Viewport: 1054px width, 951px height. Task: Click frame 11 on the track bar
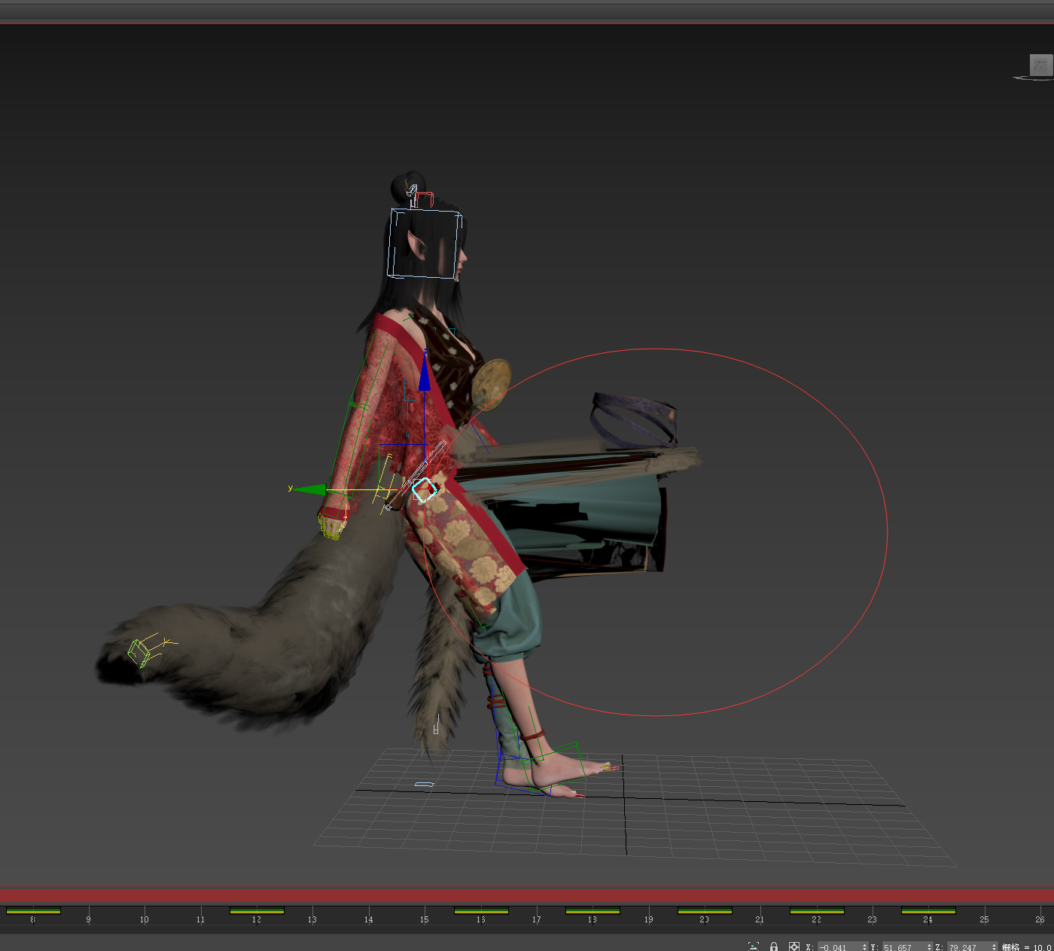(200, 919)
